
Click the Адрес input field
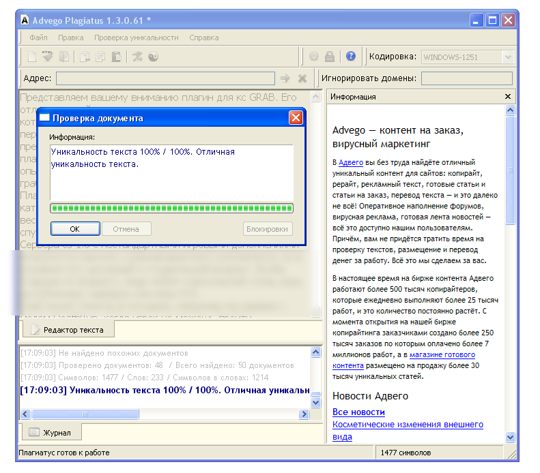click(x=165, y=78)
